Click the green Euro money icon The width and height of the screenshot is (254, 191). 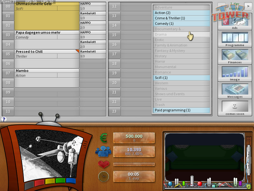pos(104,138)
